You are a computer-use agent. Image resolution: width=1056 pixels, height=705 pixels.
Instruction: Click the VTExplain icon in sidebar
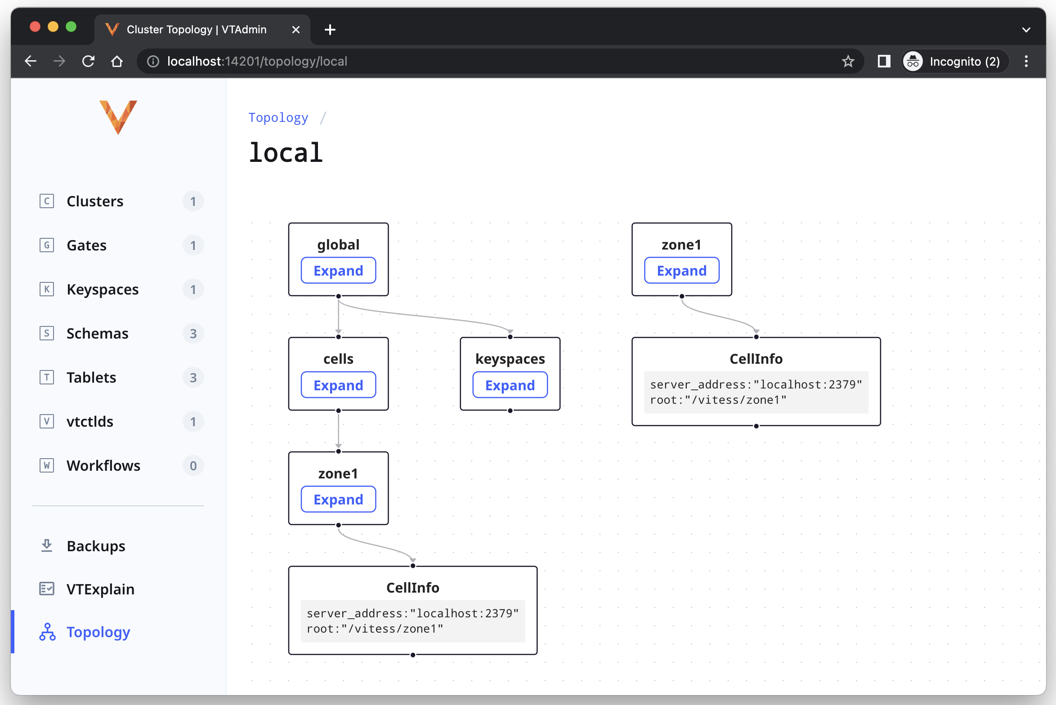point(47,589)
